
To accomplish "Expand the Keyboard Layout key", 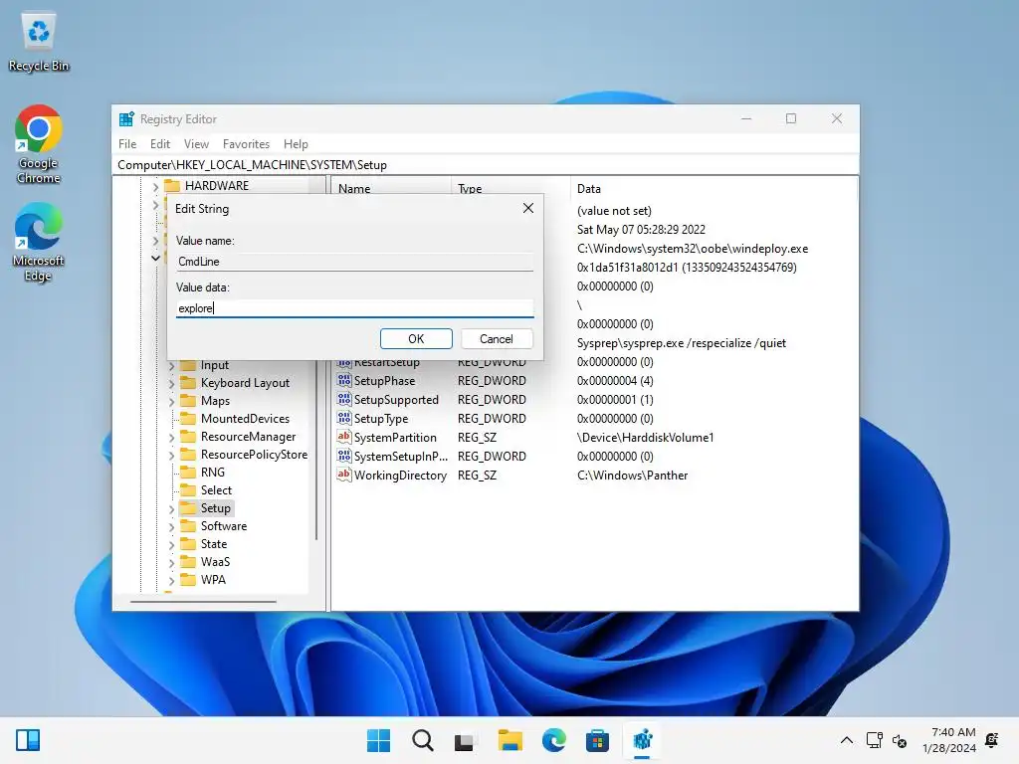I will [x=171, y=383].
